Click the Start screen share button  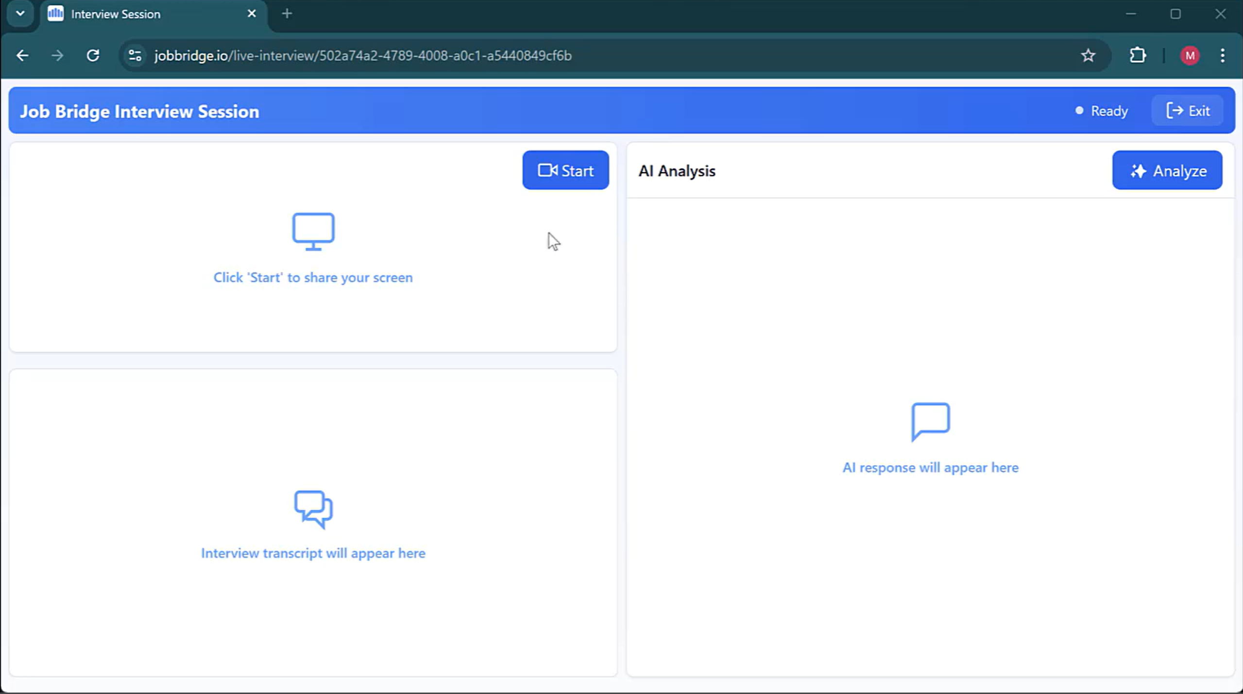click(565, 170)
